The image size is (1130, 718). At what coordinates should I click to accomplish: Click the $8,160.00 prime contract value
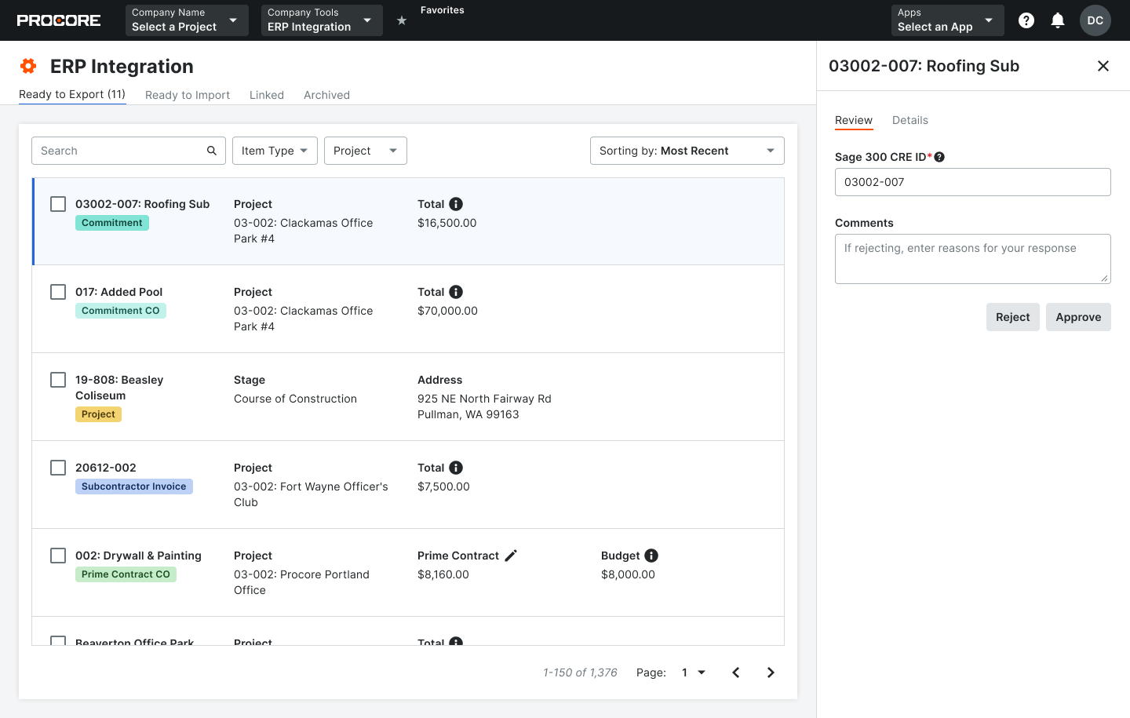pos(443,574)
